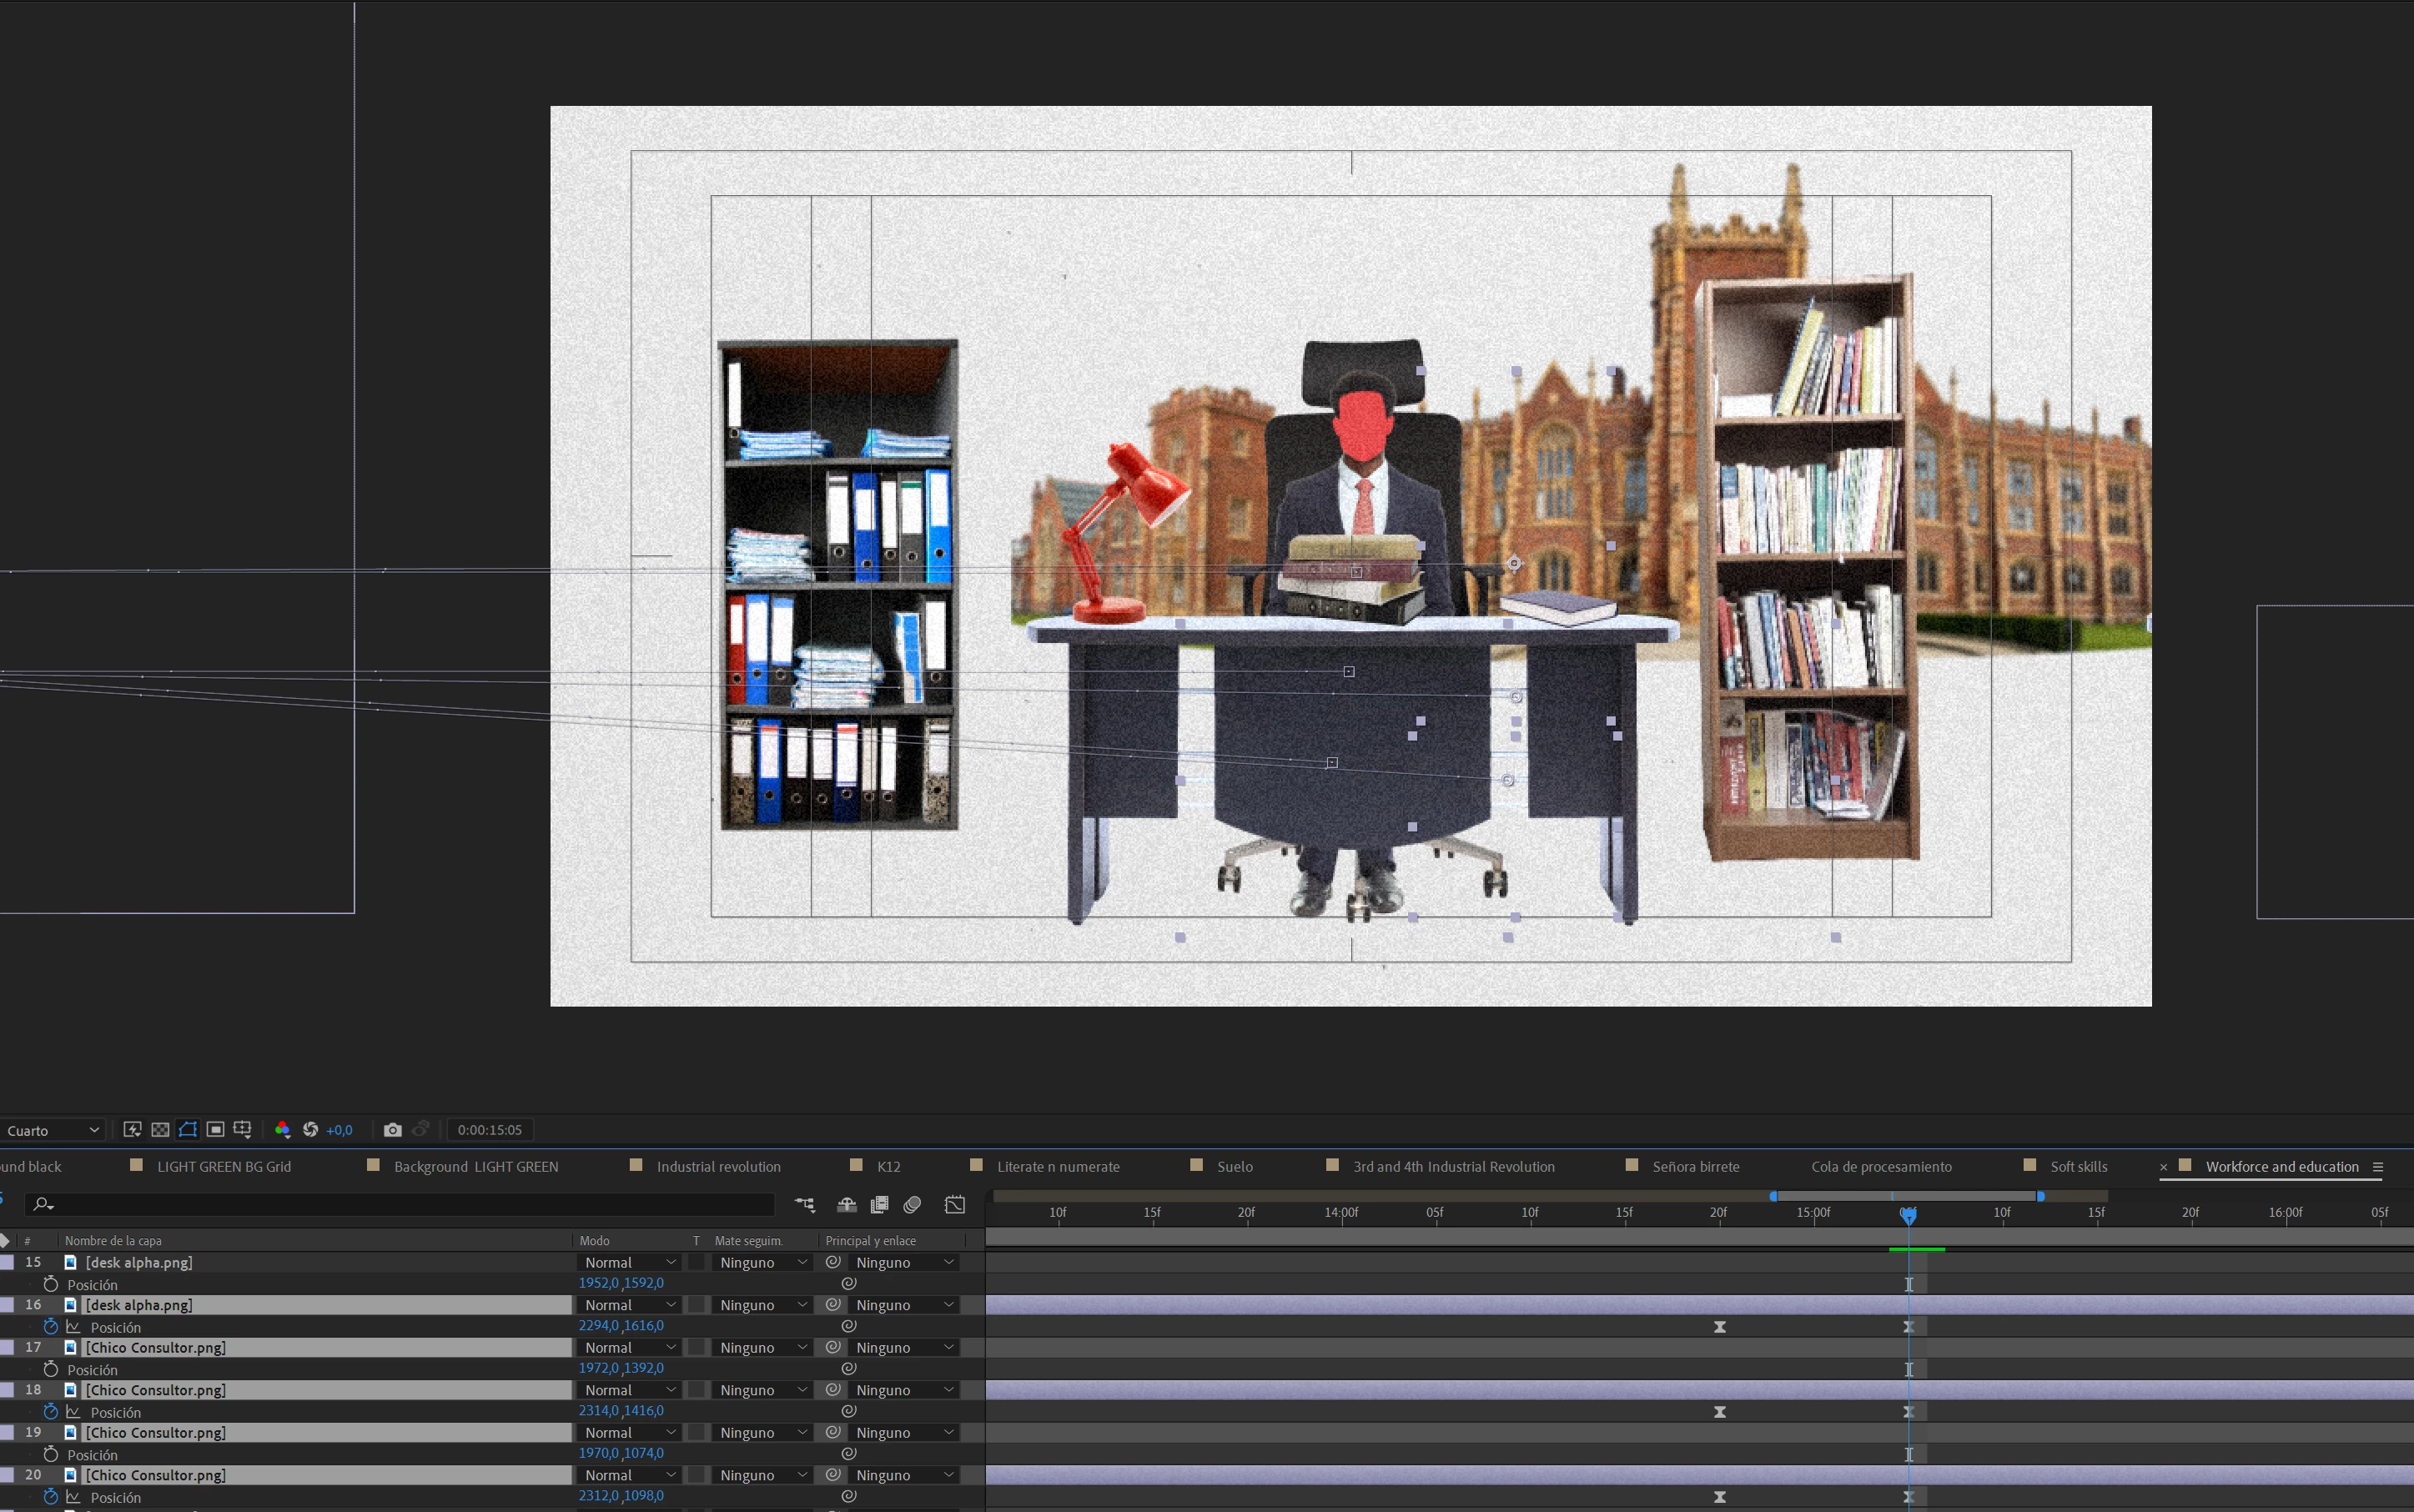Enable frame blending for all layers
The height and width of the screenshot is (1512, 2414).
tap(879, 1204)
